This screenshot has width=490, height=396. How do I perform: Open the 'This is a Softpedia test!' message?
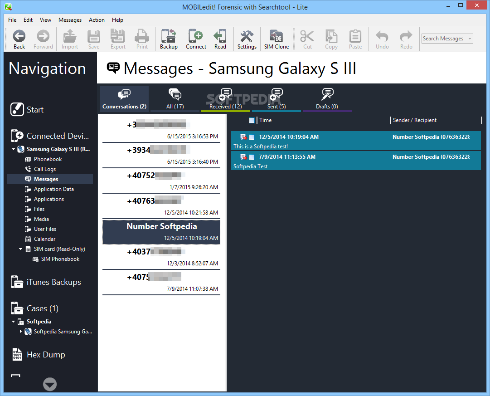(x=356, y=141)
